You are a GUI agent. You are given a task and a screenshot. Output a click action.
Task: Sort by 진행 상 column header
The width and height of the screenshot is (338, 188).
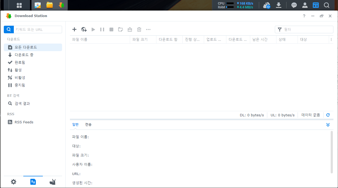coord(193,39)
